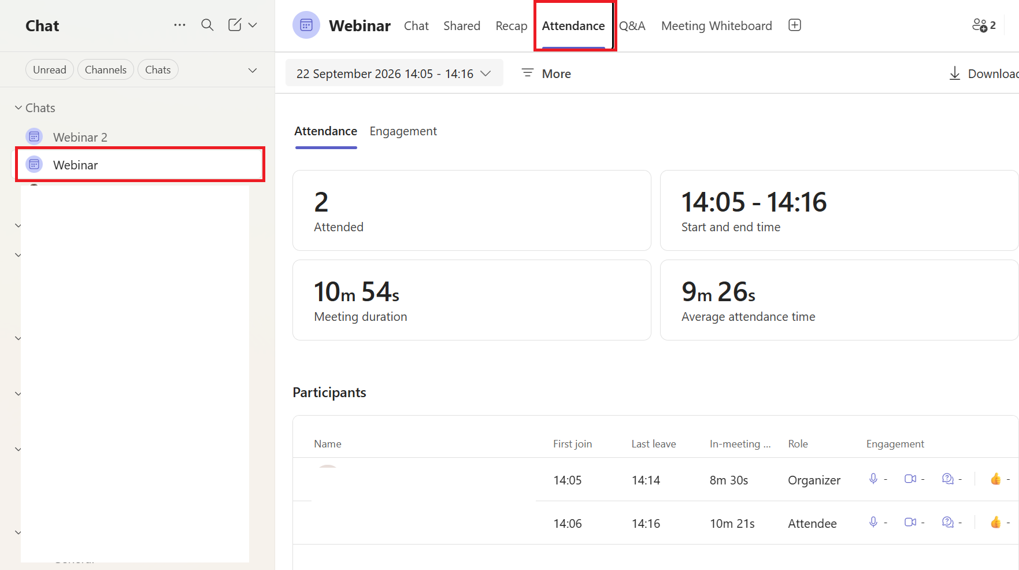This screenshot has height=570, width=1019.
Task: Click the 10m 21s in-meeting duration
Action: 732,524
